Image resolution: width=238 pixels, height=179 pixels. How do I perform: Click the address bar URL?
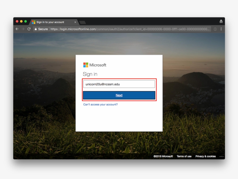116,29
